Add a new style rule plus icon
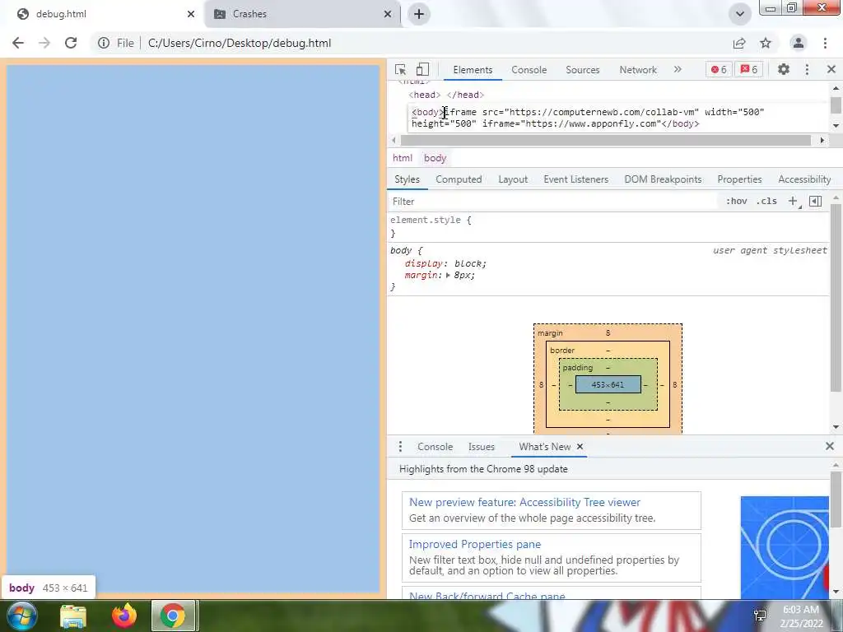The image size is (843, 632). click(793, 201)
